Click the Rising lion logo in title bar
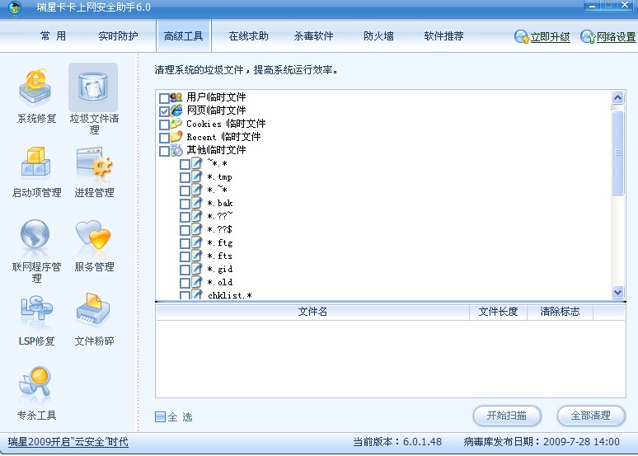Image resolution: width=638 pixels, height=456 pixels. point(15,7)
